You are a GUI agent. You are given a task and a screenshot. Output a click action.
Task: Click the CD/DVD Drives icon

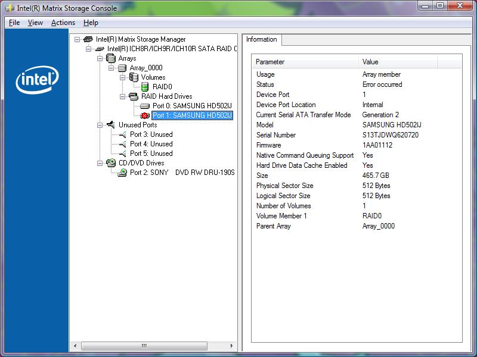click(111, 163)
